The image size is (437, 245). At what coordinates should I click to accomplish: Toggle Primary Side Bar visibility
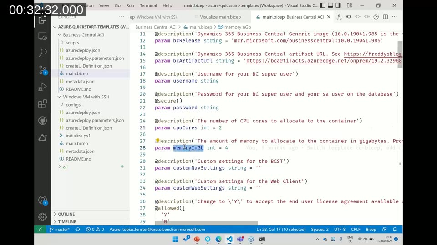(322, 5)
